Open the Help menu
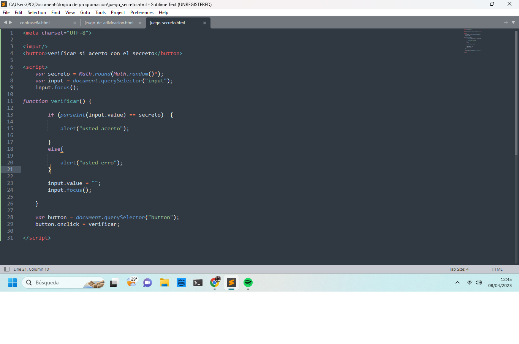This screenshot has height=344, width=519. click(x=164, y=13)
